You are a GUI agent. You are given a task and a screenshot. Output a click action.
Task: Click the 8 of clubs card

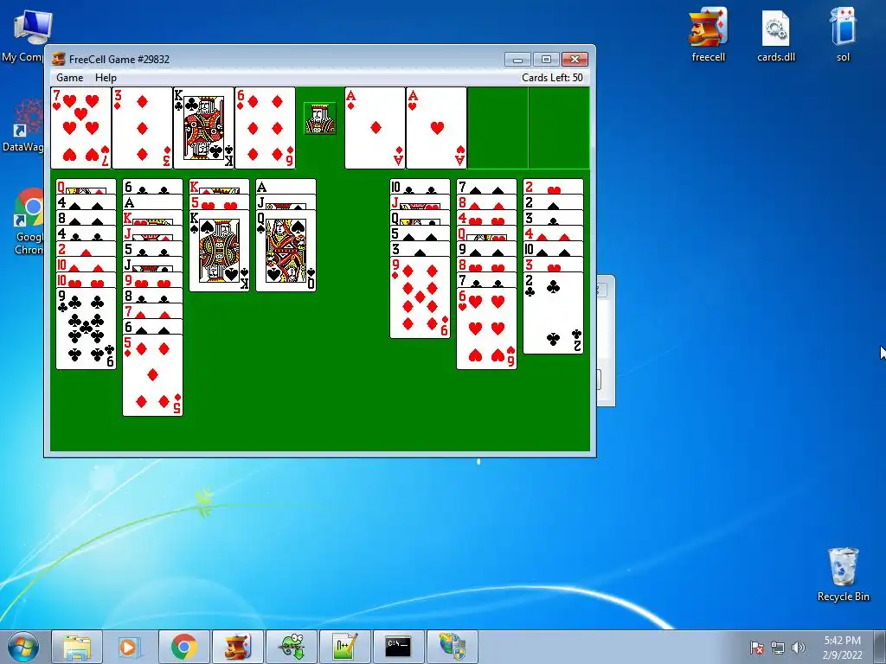tap(152, 297)
